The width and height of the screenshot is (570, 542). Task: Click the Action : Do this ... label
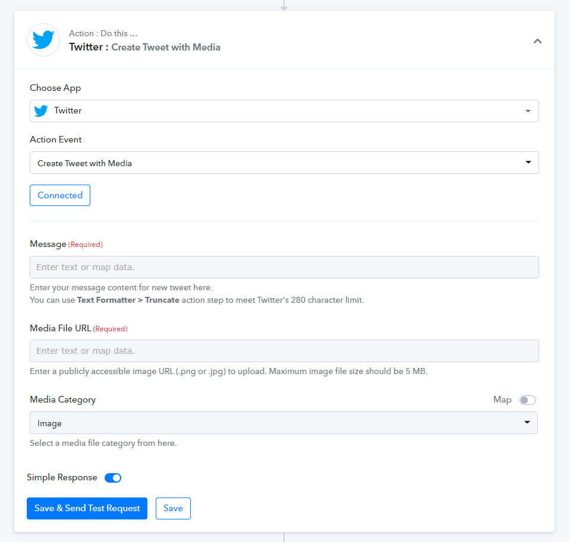103,33
